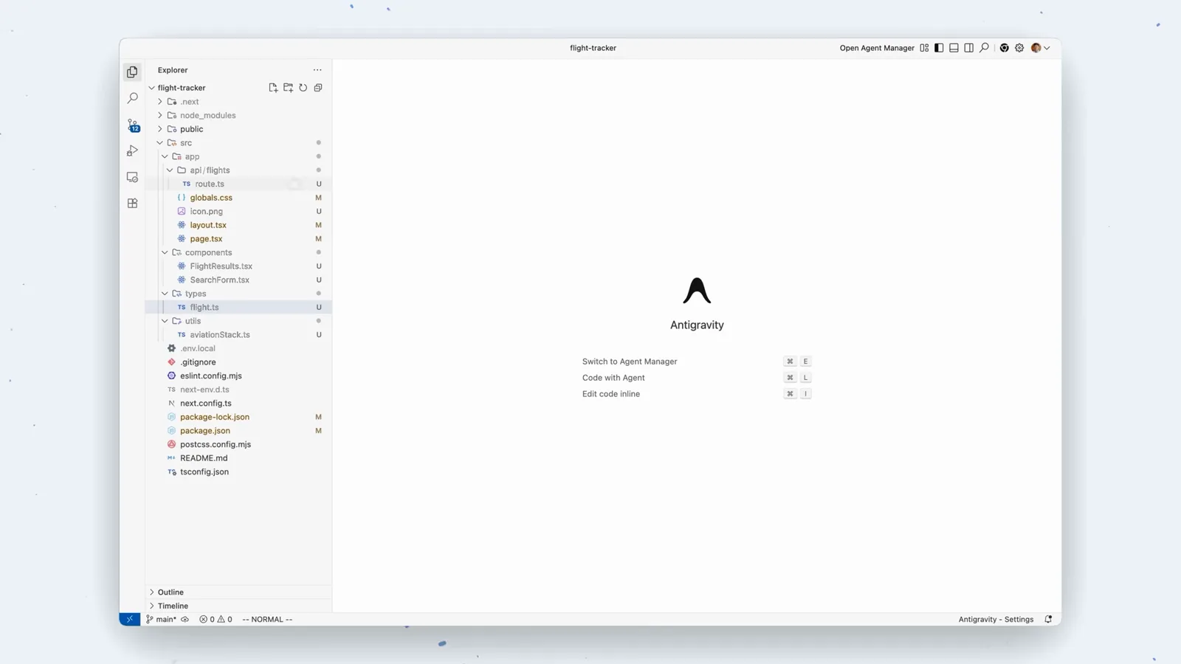1181x664 pixels.
Task: Open route.ts file
Action: tap(238, 184)
